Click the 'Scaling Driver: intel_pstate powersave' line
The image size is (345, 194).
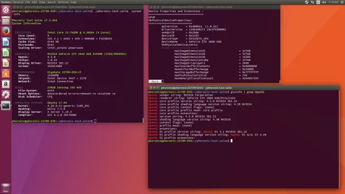click(50, 48)
